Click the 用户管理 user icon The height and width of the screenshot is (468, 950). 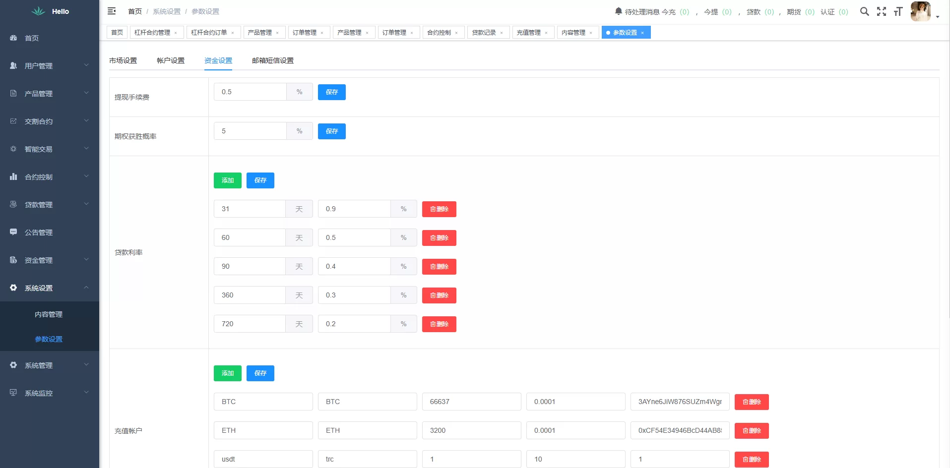point(13,65)
